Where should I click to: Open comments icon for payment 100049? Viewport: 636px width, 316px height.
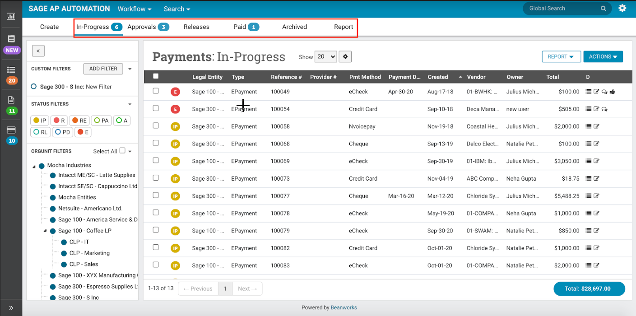[604, 92]
